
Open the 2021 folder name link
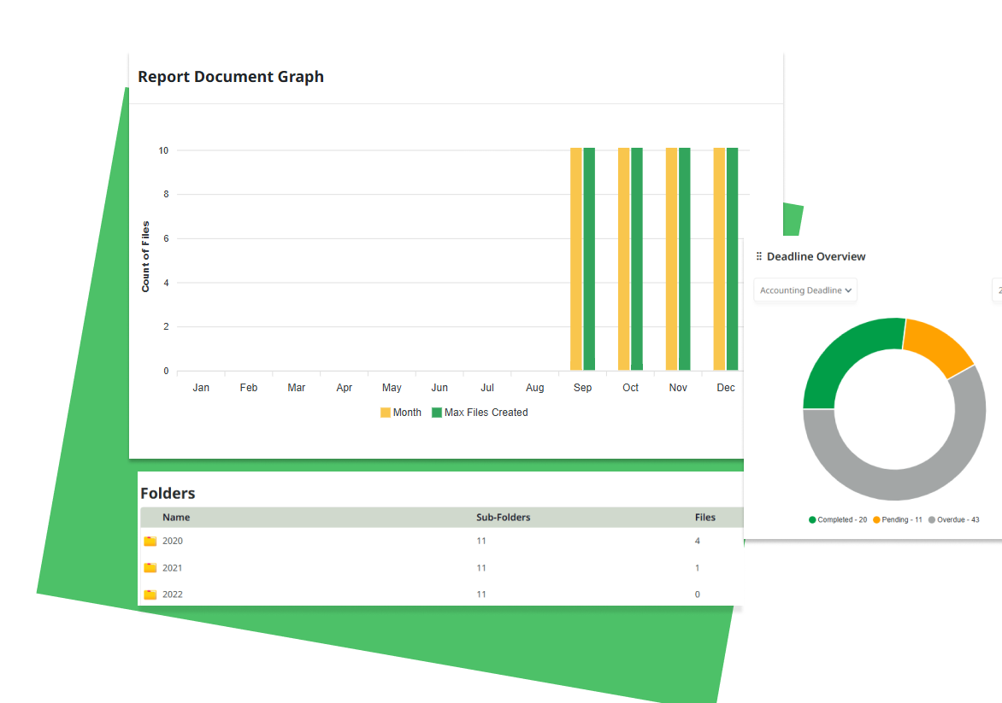173,568
